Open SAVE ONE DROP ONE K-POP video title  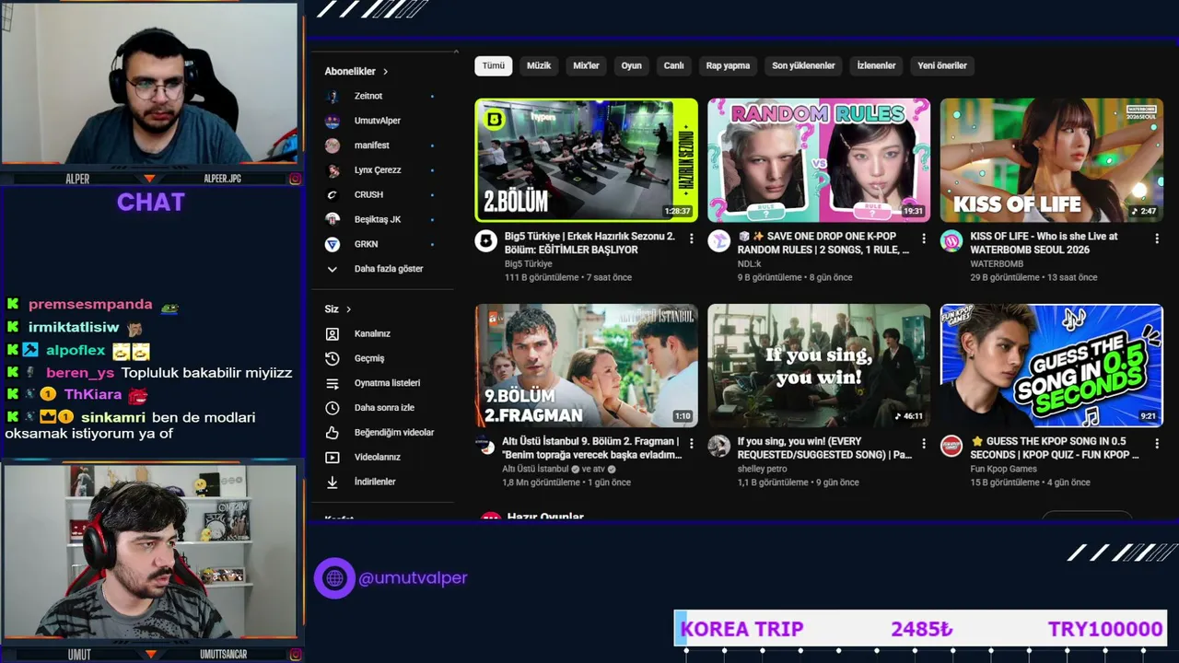coord(823,243)
